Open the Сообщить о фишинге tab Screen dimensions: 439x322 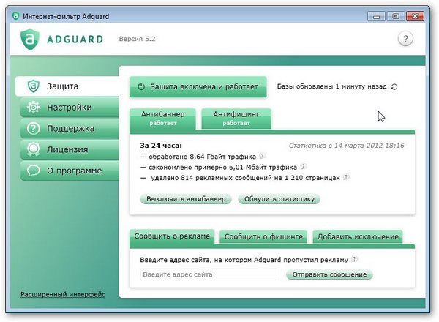pyautogui.click(x=264, y=237)
